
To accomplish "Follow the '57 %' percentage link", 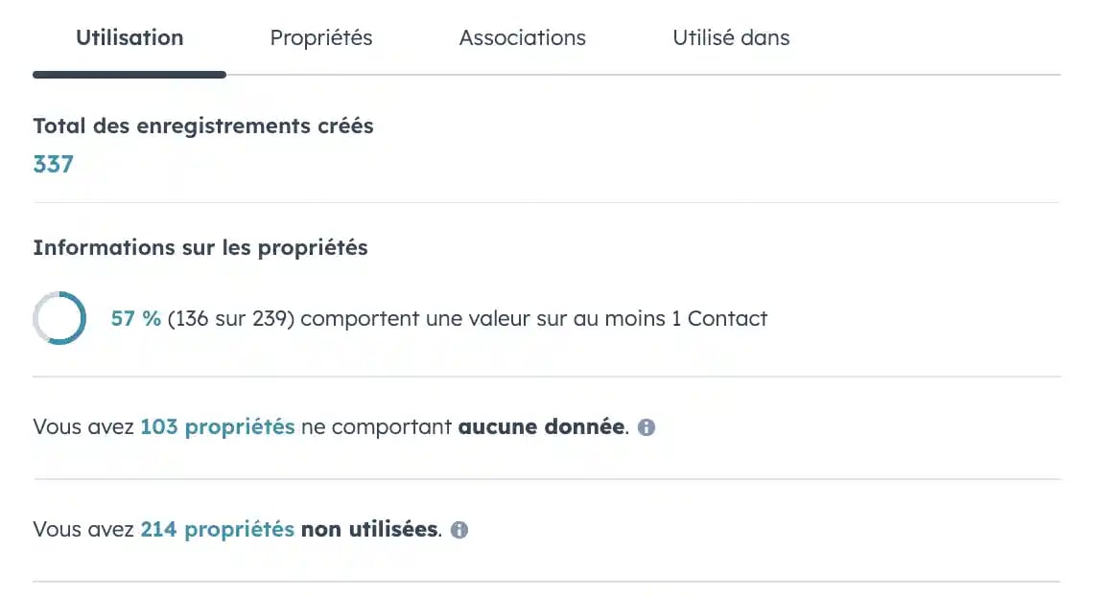I will [x=136, y=319].
